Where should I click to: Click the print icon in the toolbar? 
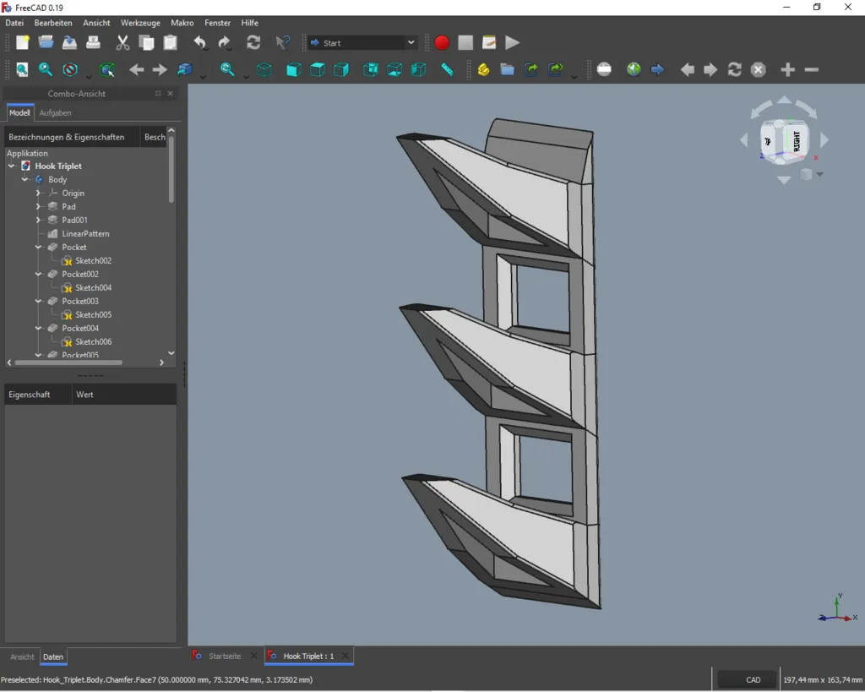(94, 42)
